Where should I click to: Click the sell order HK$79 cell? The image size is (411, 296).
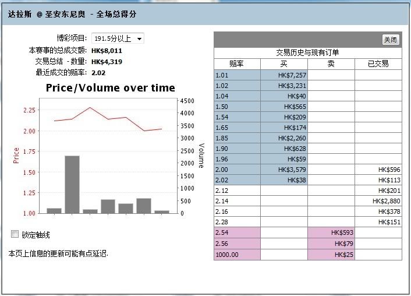[331, 243]
